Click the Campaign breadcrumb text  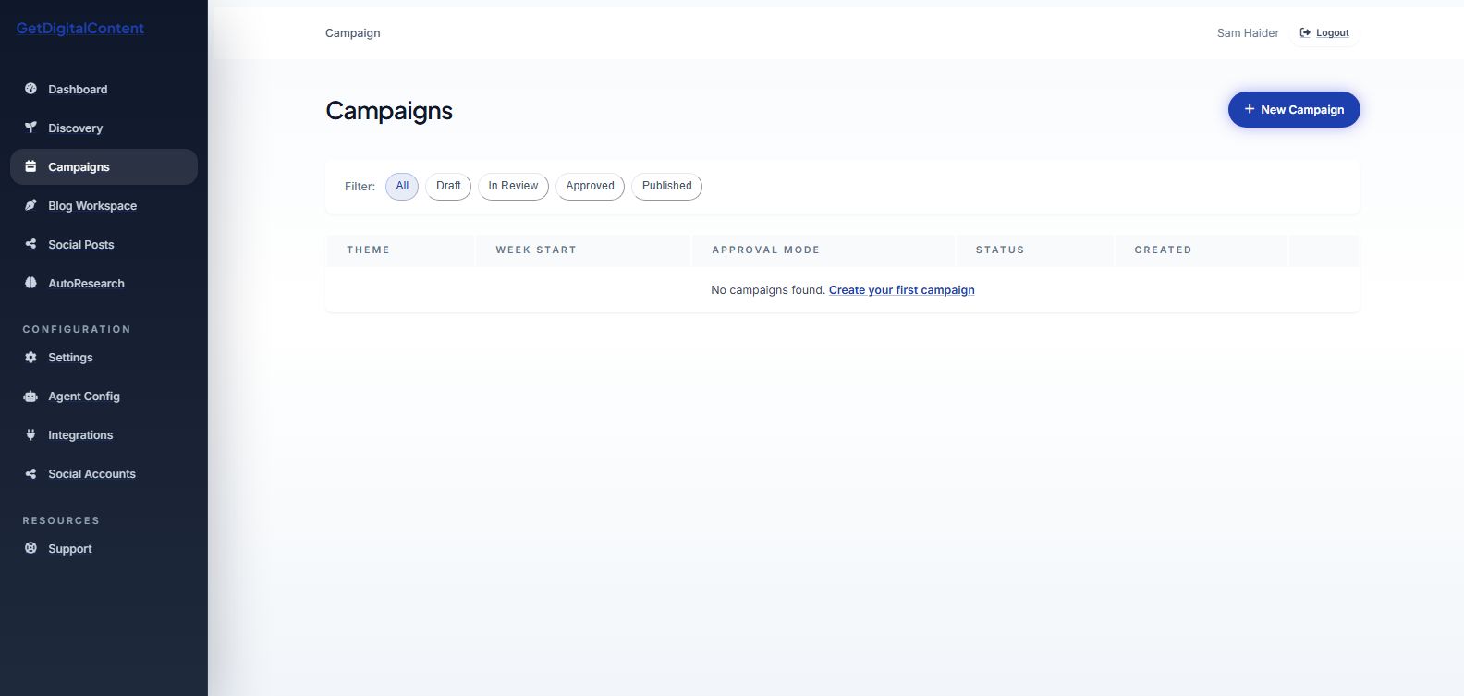(x=352, y=32)
